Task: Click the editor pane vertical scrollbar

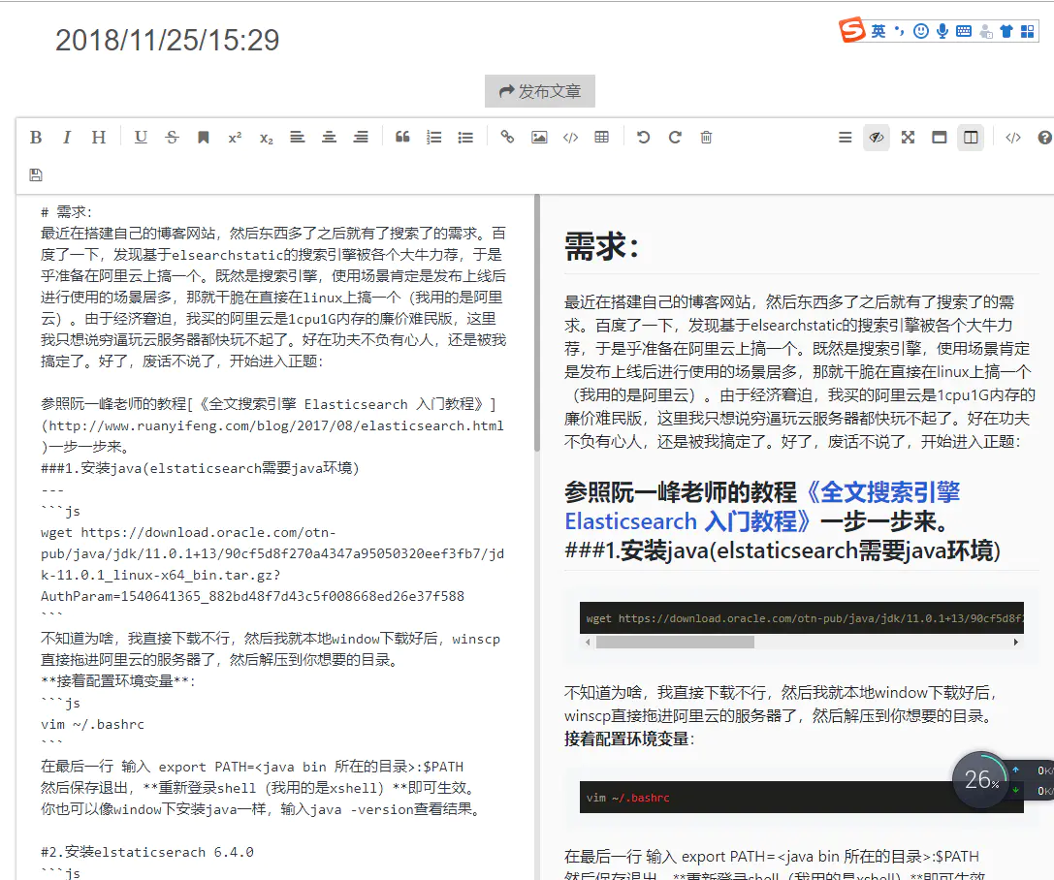Action: pyautogui.click(x=537, y=323)
